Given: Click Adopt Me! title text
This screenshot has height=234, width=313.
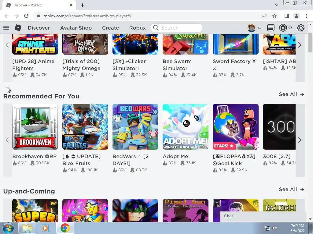Looking at the screenshot, I should pyautogui.click(x=176, y=156).
